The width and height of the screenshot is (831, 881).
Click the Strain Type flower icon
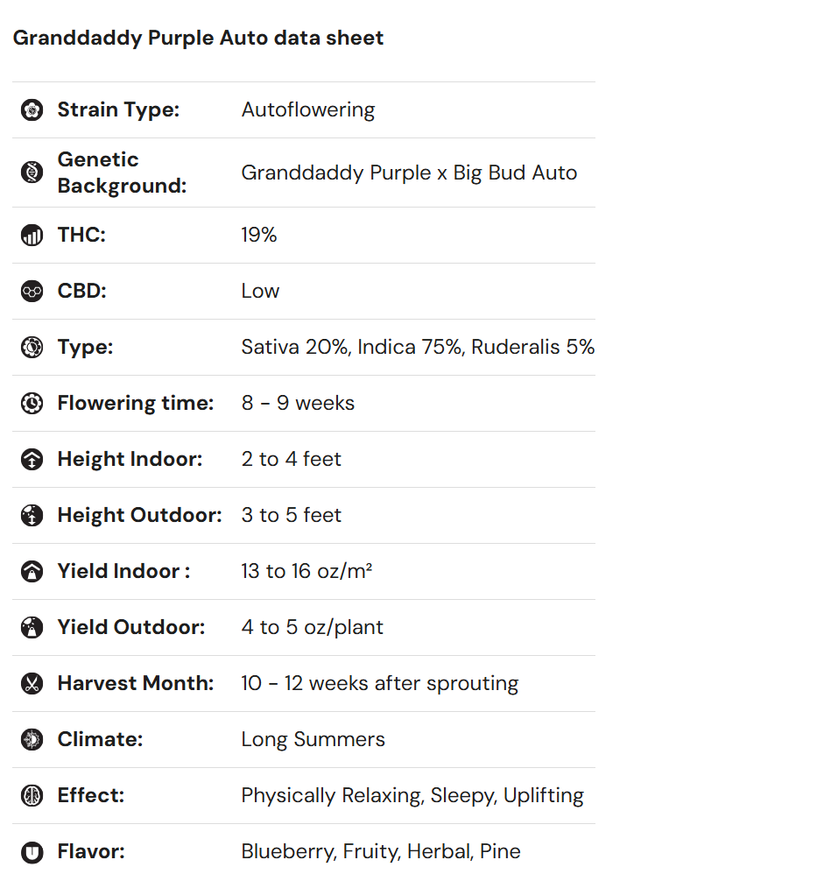point(32,110)
